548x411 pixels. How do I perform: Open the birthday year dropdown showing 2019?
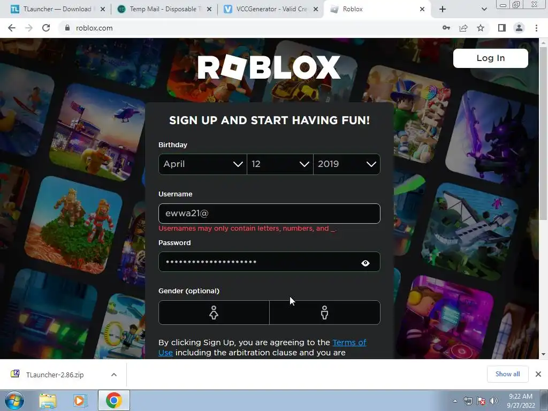tap(347, 164)
